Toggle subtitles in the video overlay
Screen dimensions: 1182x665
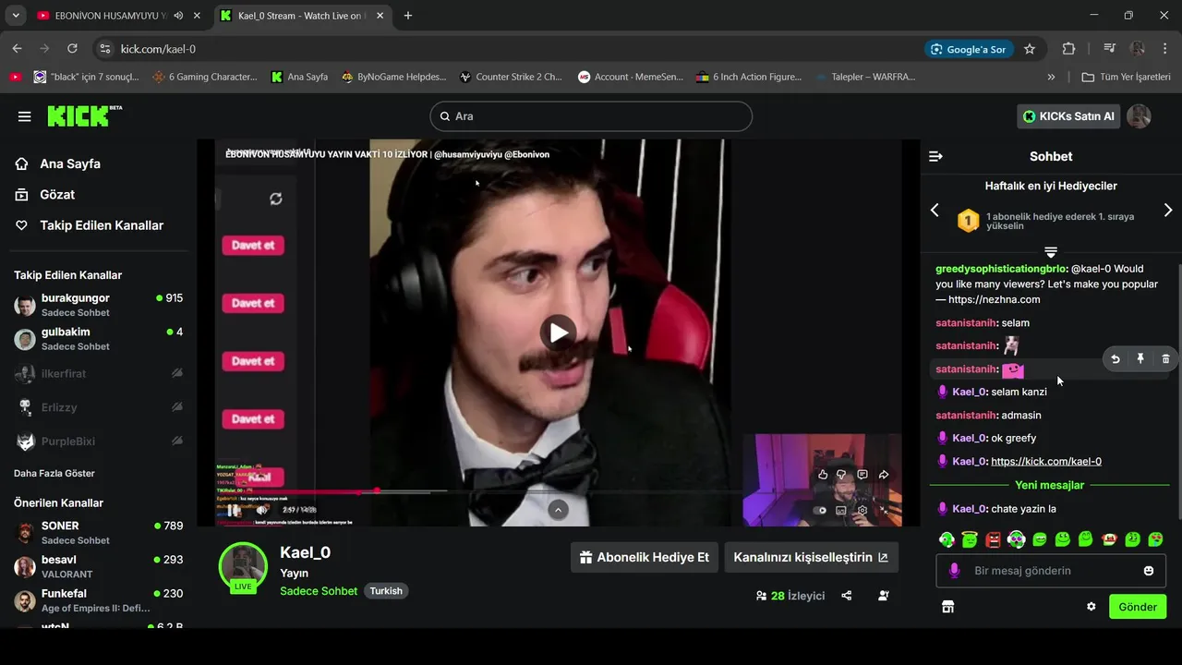coord(841,510)
